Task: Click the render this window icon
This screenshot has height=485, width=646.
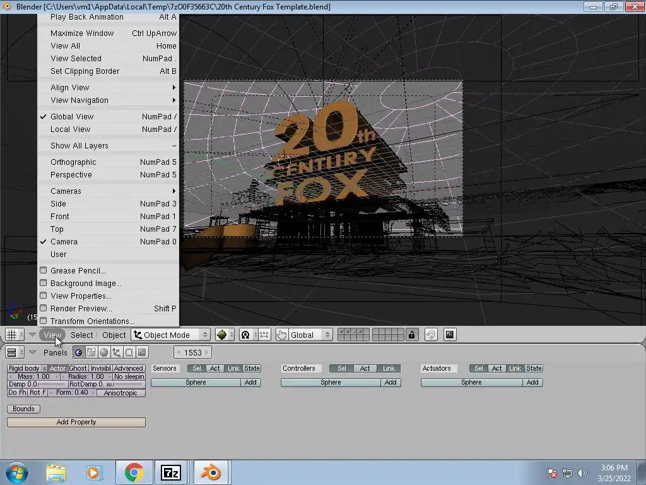Action: click(x=449, y=335)
